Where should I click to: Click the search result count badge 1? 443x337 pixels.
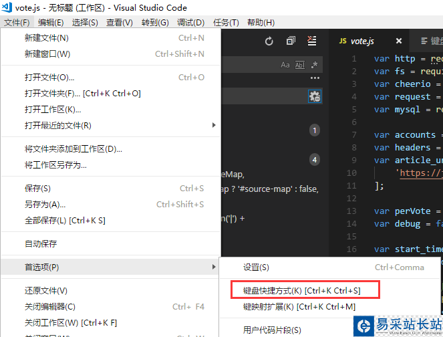[315, 130]
